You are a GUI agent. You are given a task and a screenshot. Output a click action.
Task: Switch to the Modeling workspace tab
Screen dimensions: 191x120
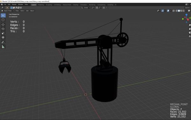41,5
